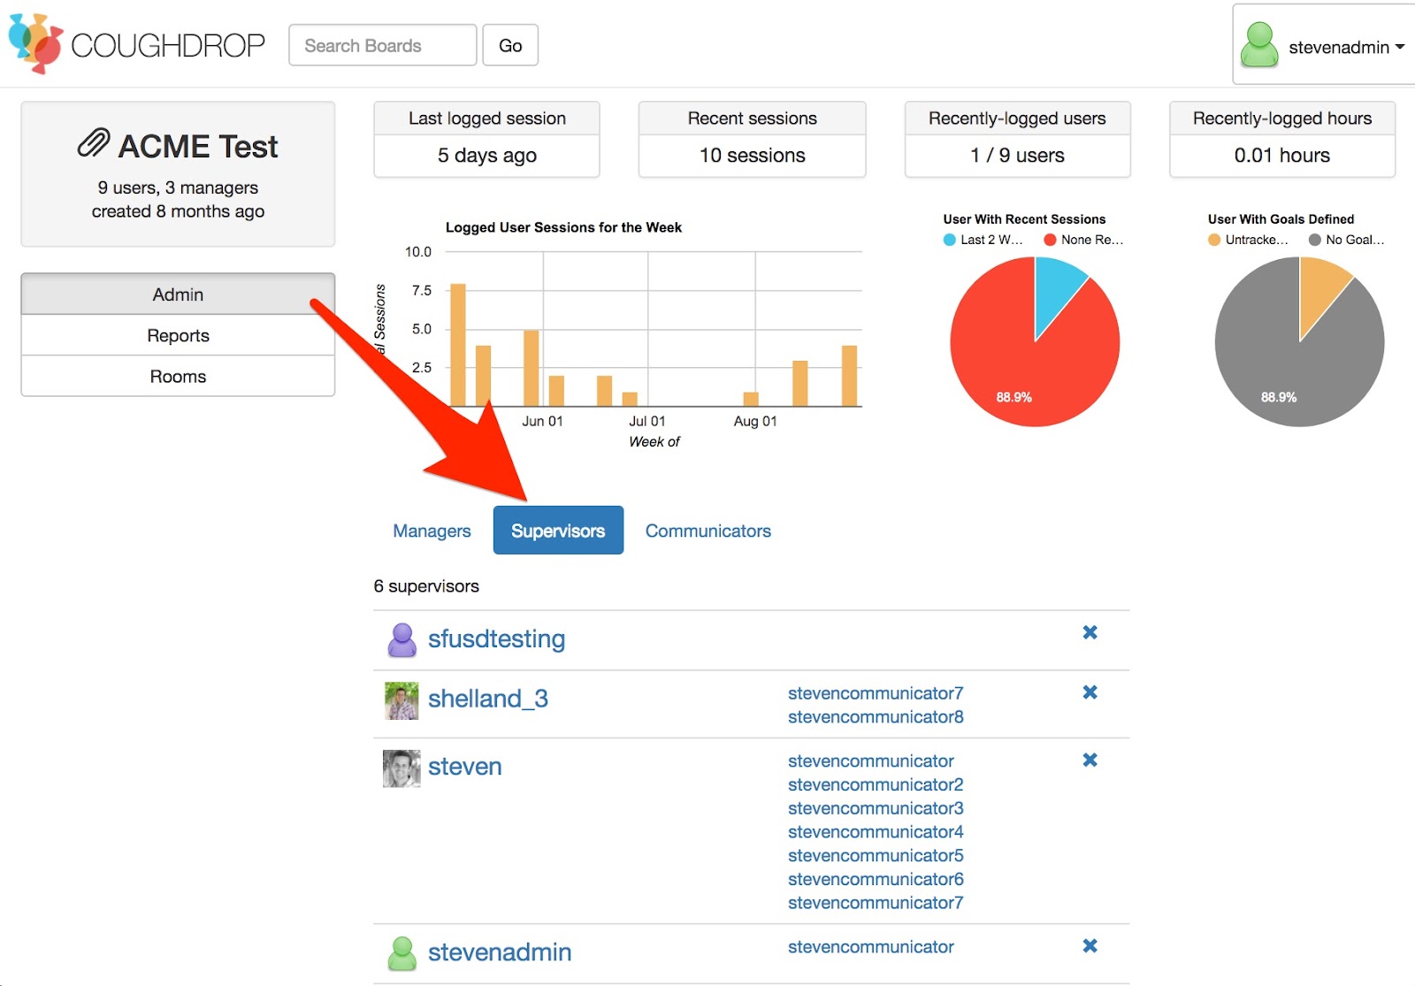Switch to the Managers tab
Image resolution: width=1415 pixels, height=986 pixels.
[432, 531]
